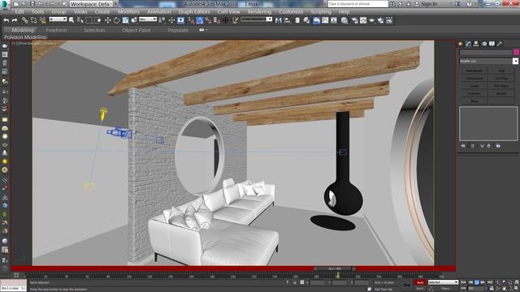Image resolution: width=520 pixels, height=292 pixels.
Task: Click the Mirror tool icon
Action: [279, 20]
